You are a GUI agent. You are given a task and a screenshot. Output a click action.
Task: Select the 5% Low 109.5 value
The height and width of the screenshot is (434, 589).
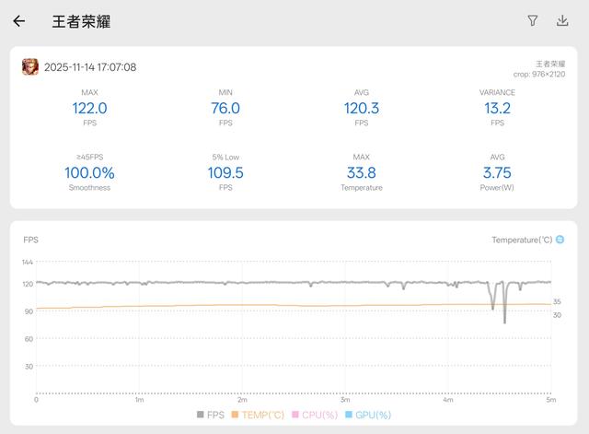point(225,172)
